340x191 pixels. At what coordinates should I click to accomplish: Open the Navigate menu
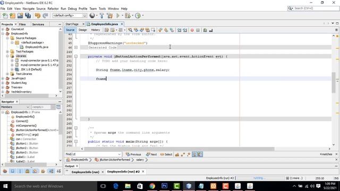pos(28,8)
